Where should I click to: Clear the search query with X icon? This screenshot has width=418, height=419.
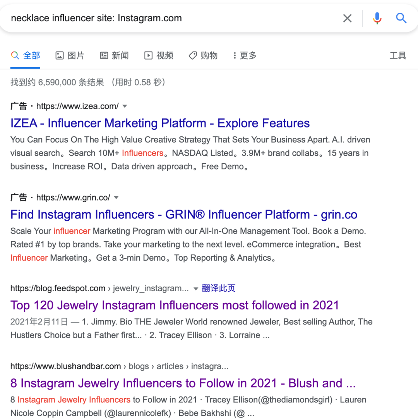[x=347, y=18]
